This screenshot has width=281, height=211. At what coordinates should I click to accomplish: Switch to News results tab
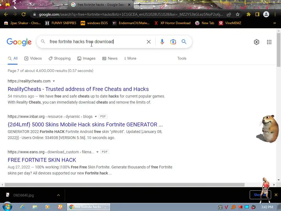coord(110,58)
